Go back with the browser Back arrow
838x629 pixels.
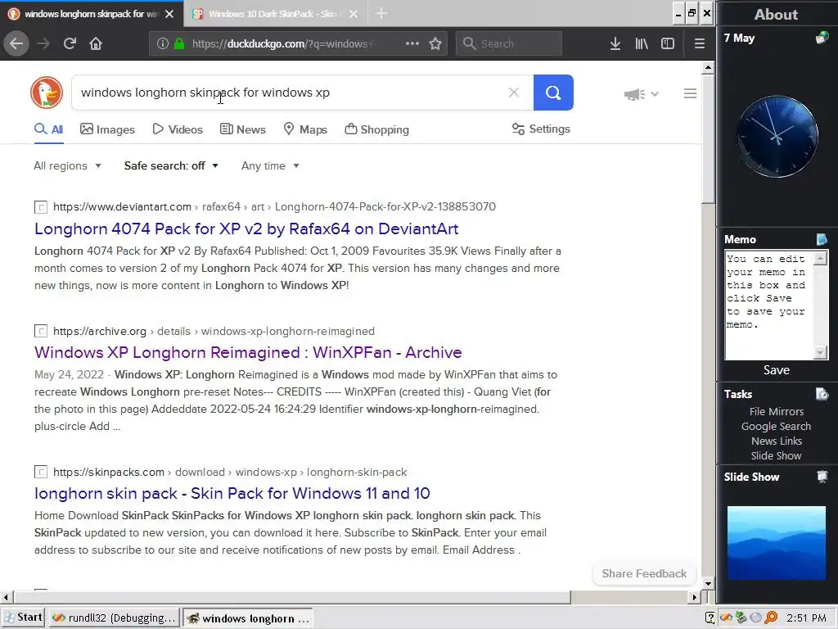(x=16, y=43)
